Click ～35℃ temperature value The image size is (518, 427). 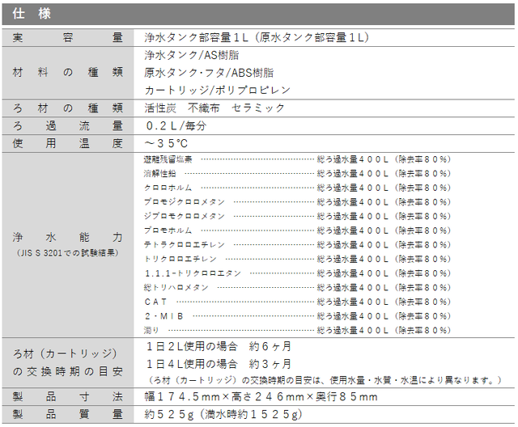pos(166,143)
